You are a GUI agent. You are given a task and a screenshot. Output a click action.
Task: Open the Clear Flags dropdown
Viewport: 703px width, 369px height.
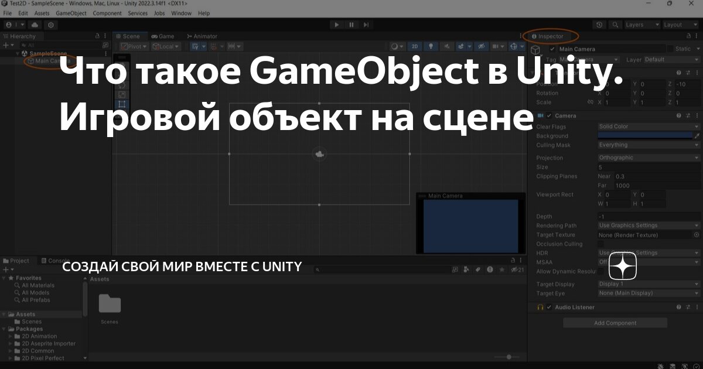647,126
